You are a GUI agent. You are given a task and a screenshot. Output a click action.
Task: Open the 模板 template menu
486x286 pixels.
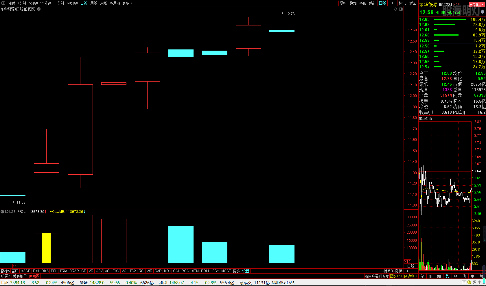(398, 271)
